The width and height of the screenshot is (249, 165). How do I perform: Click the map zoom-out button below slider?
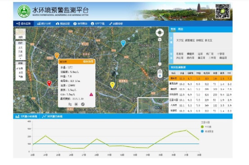tap(160, 64)
